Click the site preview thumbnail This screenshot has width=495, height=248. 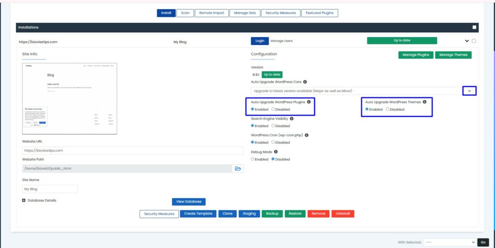coord(70,99)
